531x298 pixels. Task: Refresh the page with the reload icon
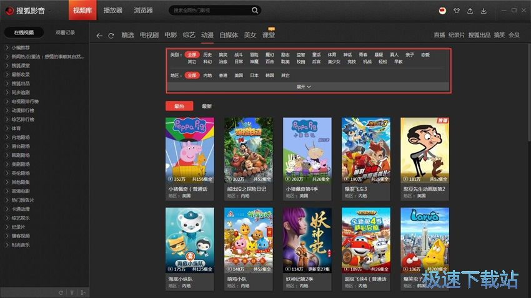point(111,36)
